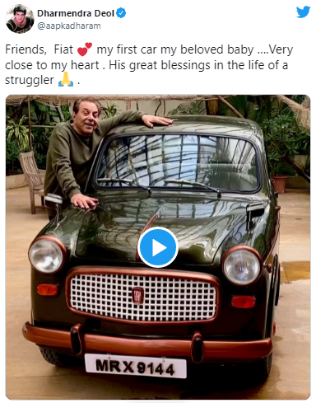Image resolution: width=316 pixels, height=403 pixels.
Task: Click the blue verified badge checkmark
Action: pos(122,13)
